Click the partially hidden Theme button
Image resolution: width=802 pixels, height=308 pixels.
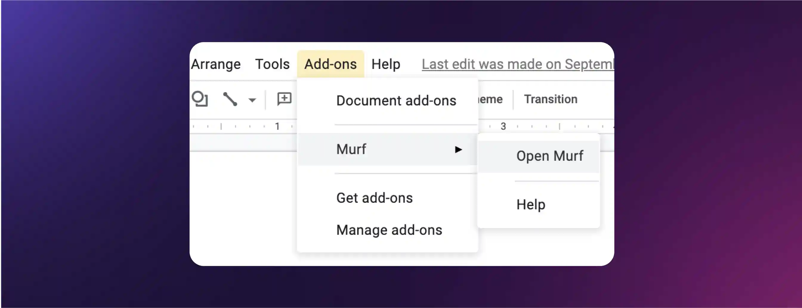491,99
